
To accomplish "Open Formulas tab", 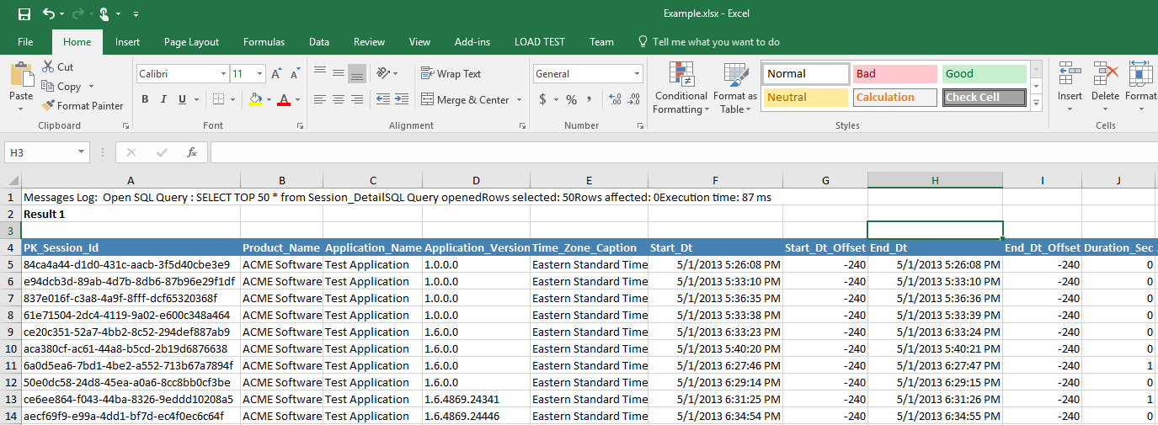I will coord(264,42).
